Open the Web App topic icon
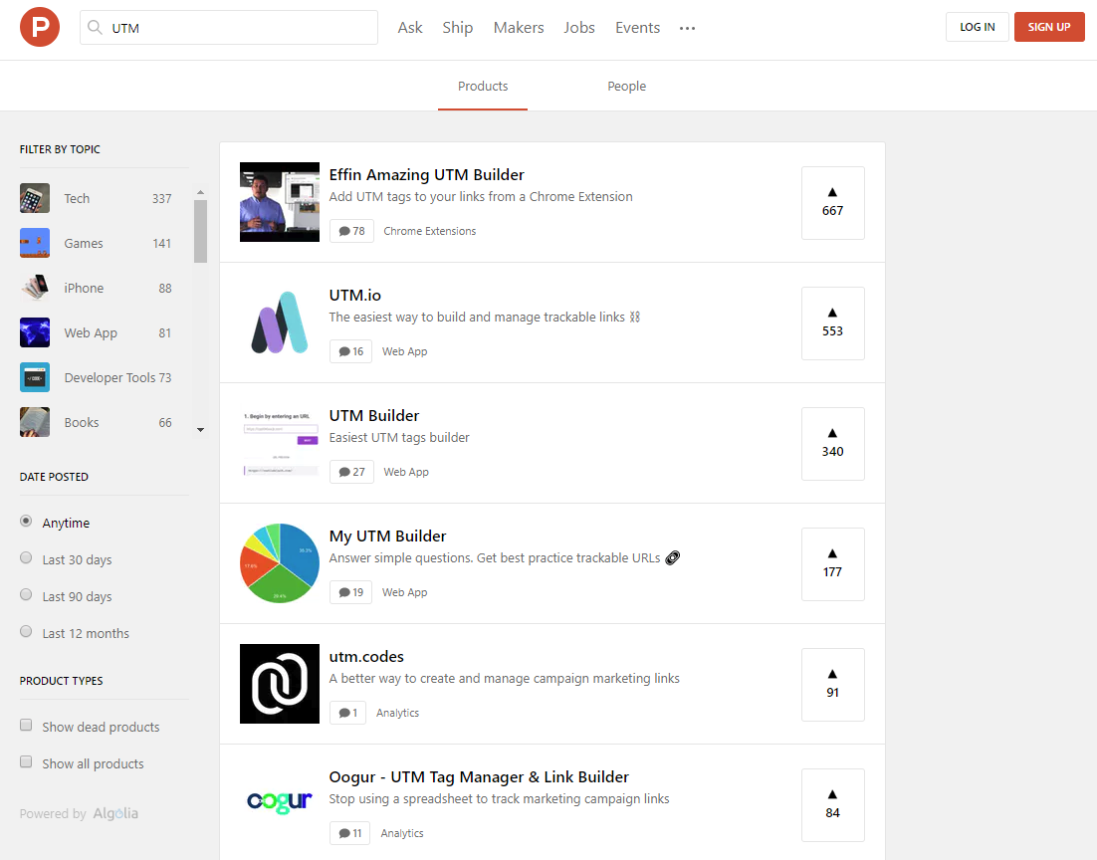 click(x=34, y=332)
